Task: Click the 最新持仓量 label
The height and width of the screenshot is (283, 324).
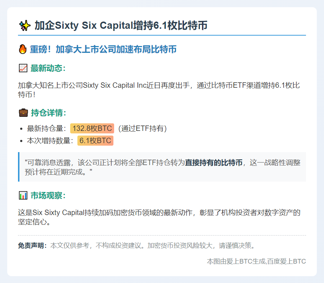Action: point(46,128)
